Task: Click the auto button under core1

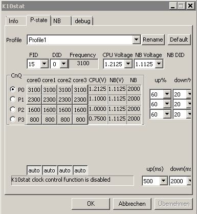Action: [x=50, y=170]
